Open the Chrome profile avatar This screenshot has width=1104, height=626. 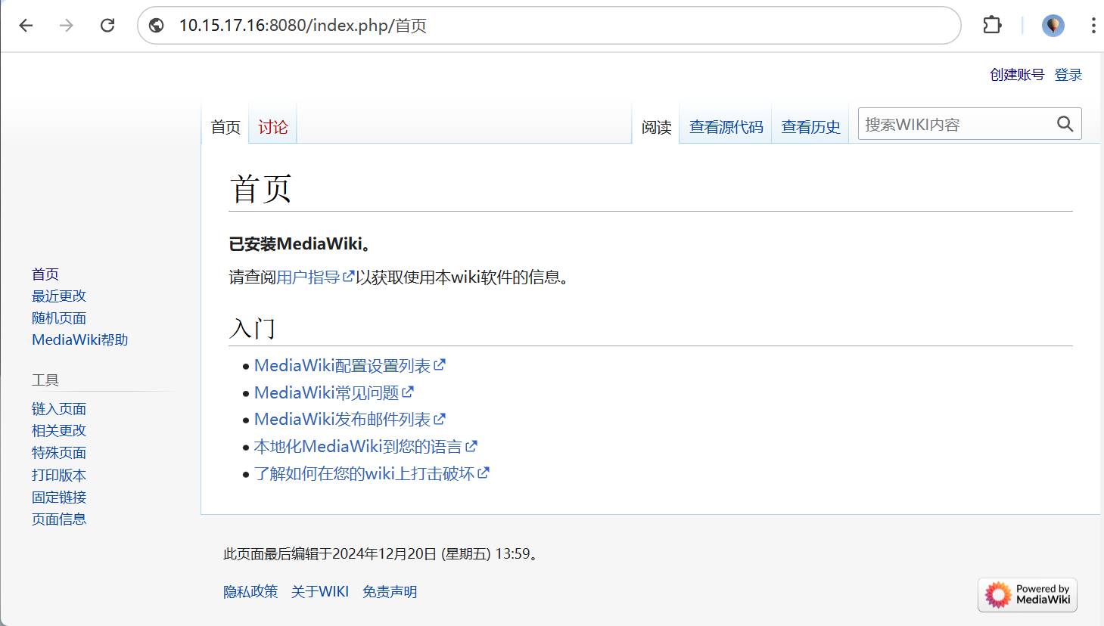(1053, 26)
